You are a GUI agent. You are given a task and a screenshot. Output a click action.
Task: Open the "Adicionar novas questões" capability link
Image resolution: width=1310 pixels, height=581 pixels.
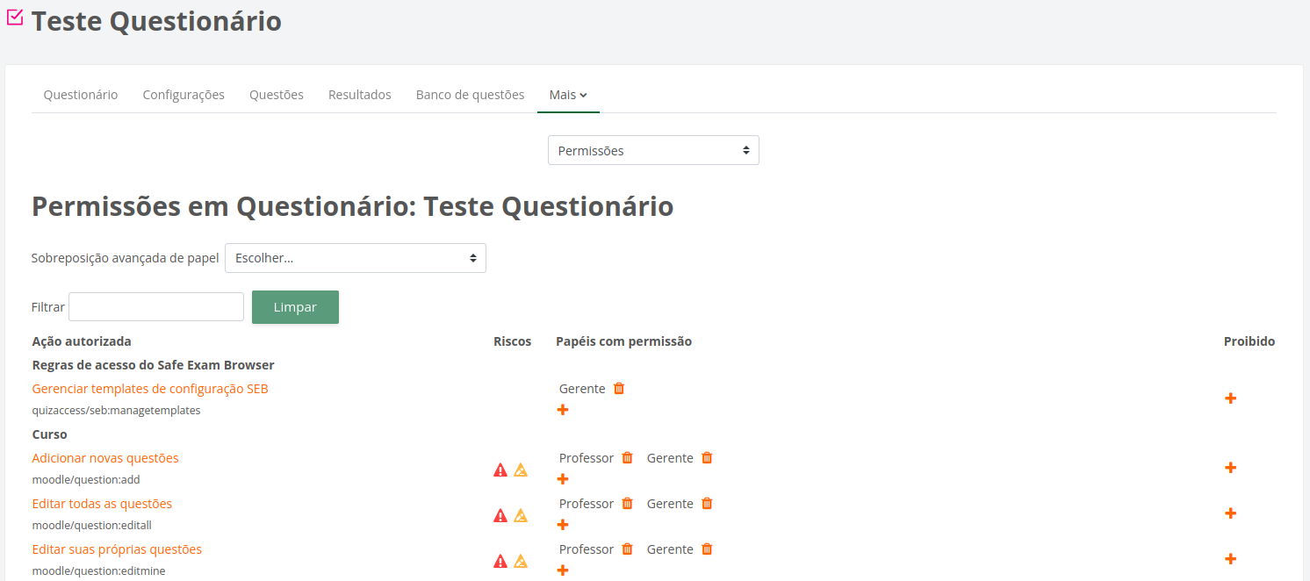(x=104, y=457)
